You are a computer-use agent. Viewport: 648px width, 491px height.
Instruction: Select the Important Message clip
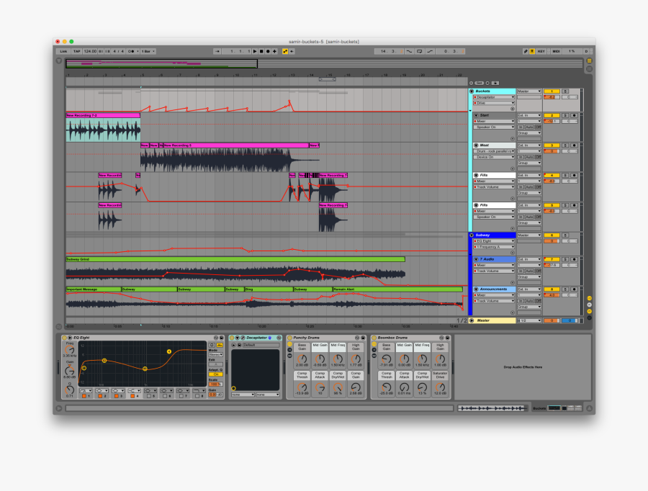tap(94, 289)
